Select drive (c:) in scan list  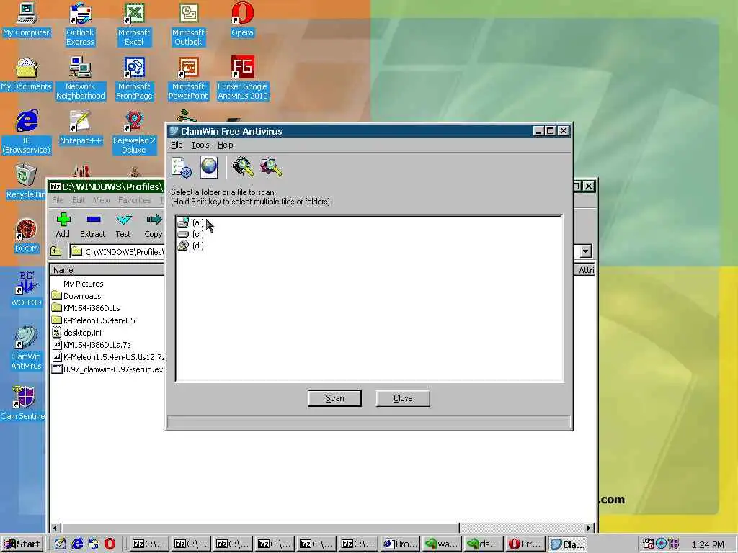pos(191,234)
